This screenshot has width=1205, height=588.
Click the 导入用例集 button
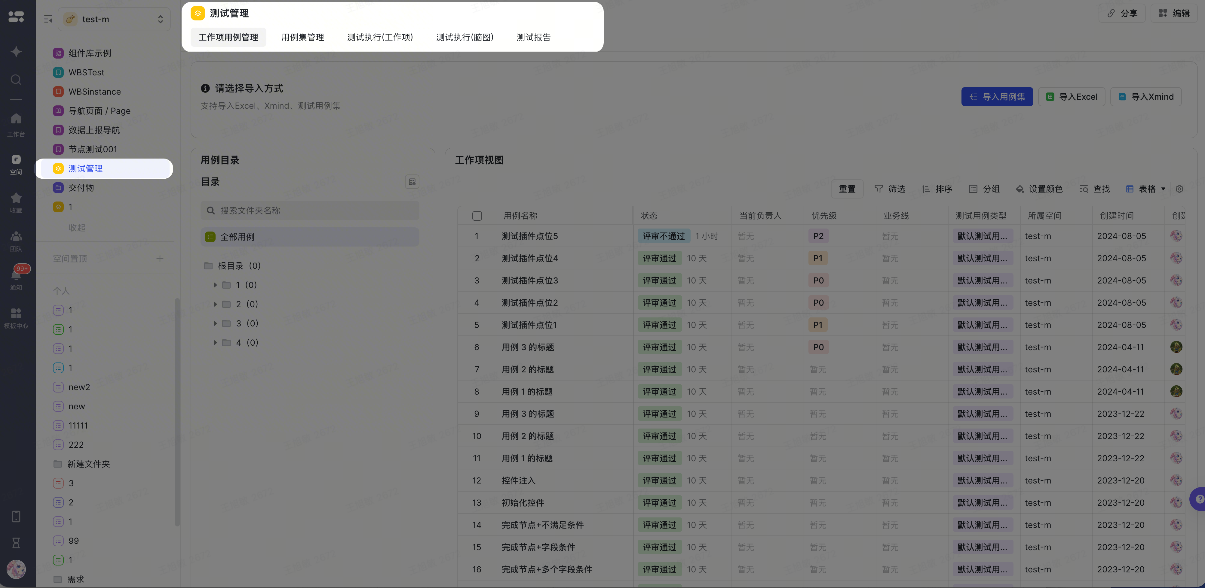pyautogui.click(x=997, y=97)
